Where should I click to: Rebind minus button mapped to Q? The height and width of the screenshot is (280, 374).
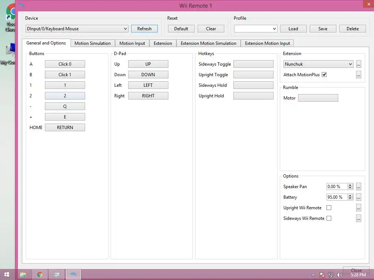coord(65,106)
